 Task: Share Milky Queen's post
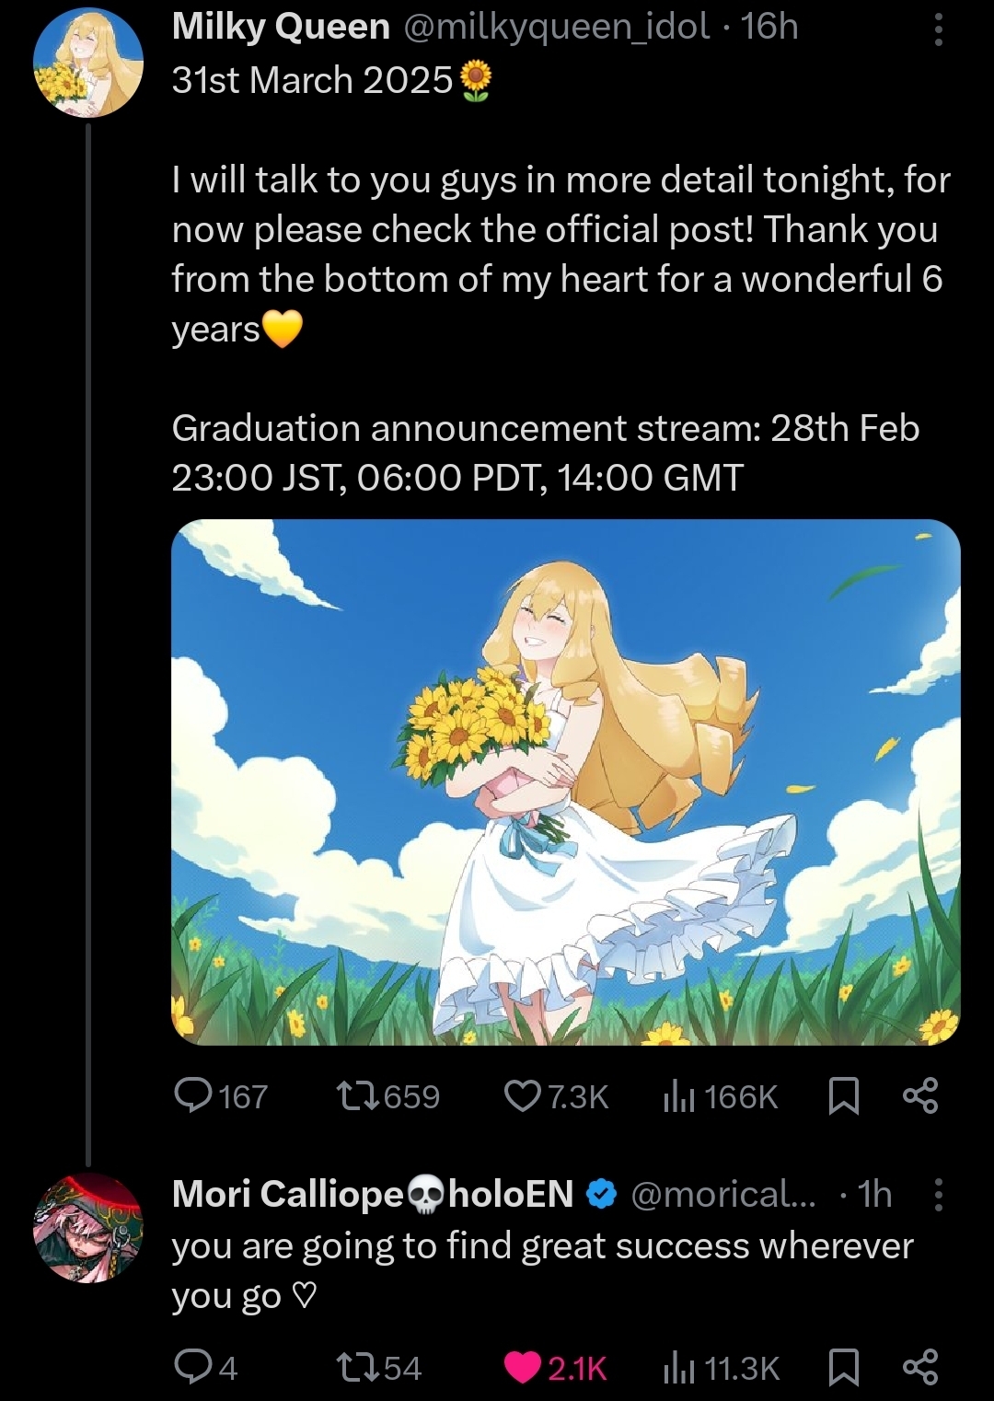click(x=920, y=1095)
